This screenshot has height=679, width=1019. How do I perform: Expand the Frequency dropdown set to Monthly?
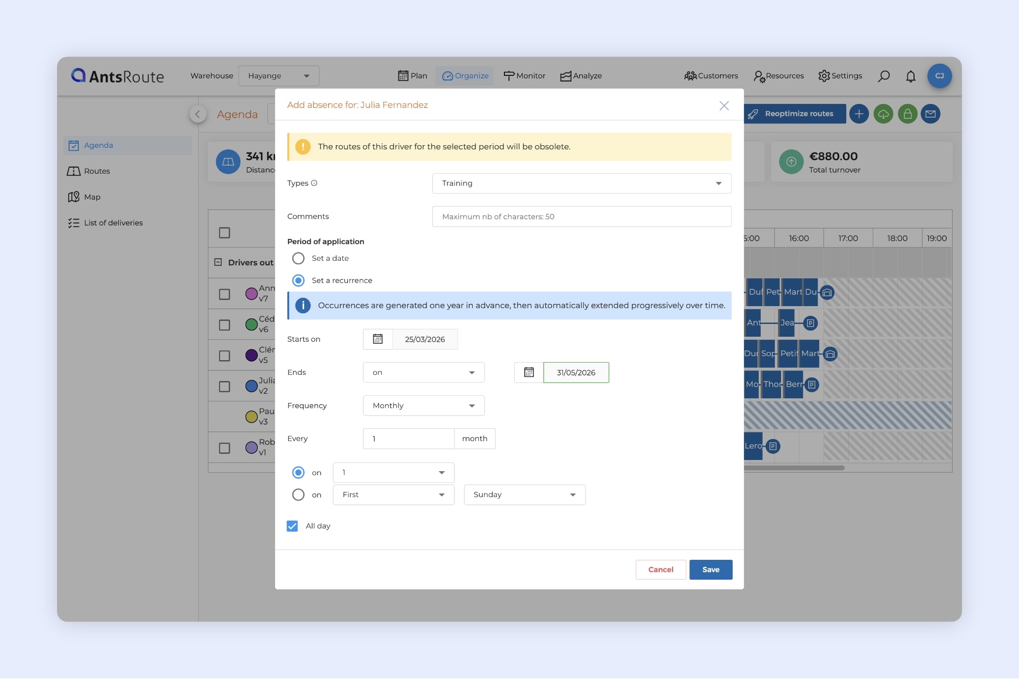pos(423,405)
